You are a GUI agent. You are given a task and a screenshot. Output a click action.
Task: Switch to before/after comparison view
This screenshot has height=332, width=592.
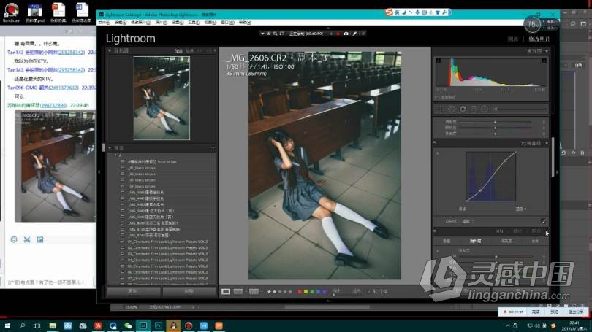point(254,291)
